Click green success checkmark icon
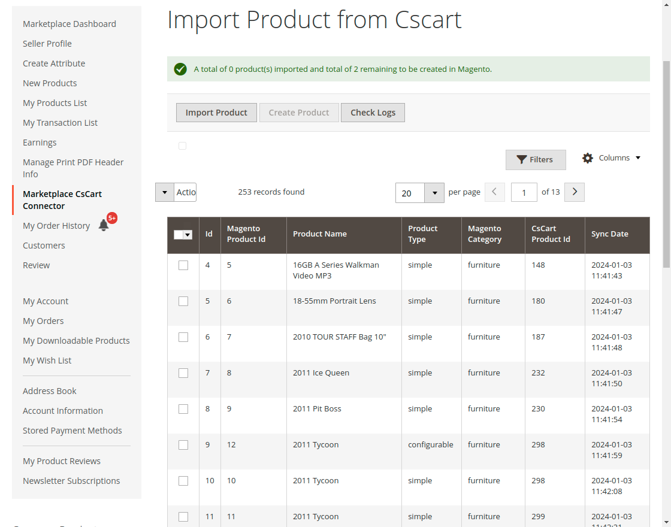 pos(180,69)
